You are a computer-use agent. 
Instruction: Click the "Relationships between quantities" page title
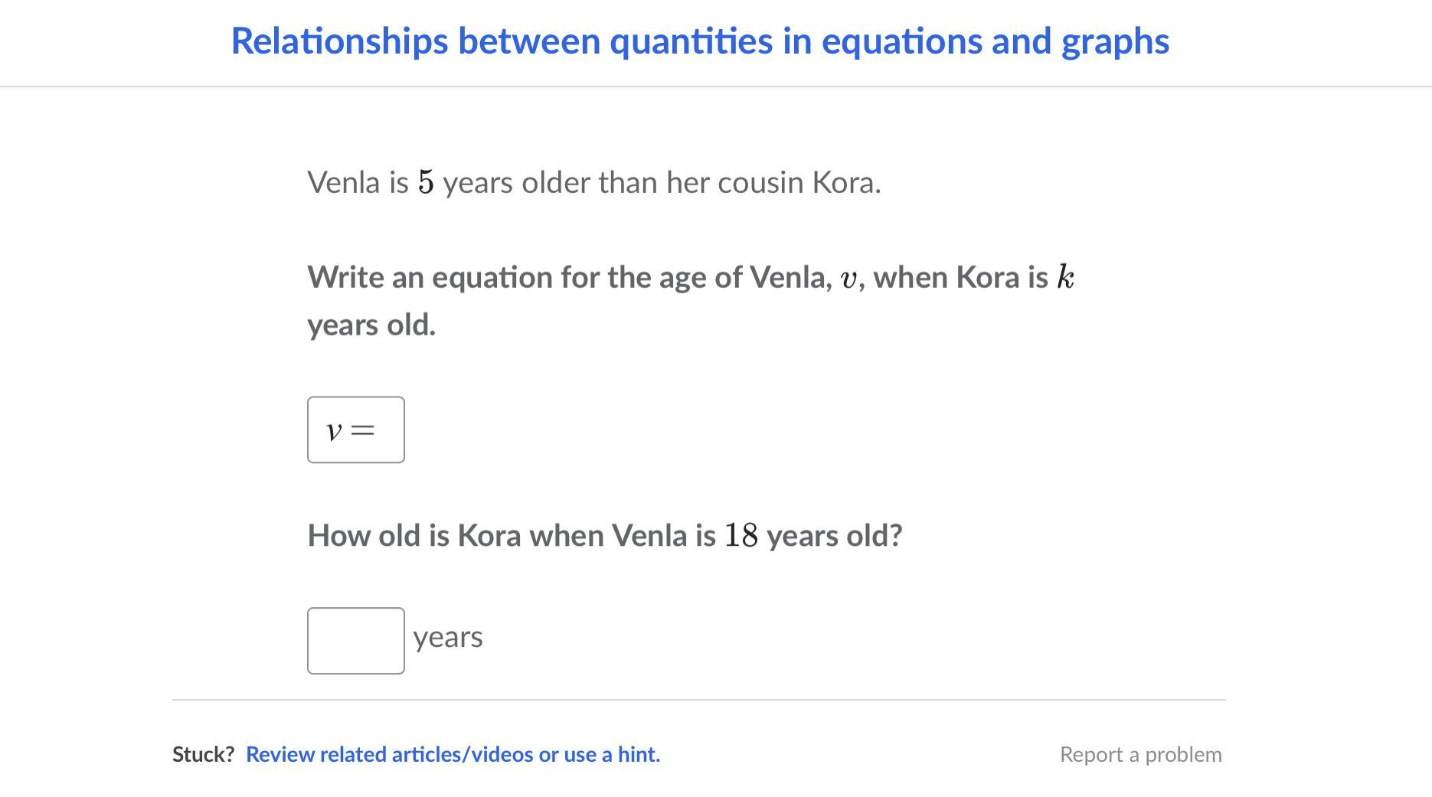pos(699,41)
